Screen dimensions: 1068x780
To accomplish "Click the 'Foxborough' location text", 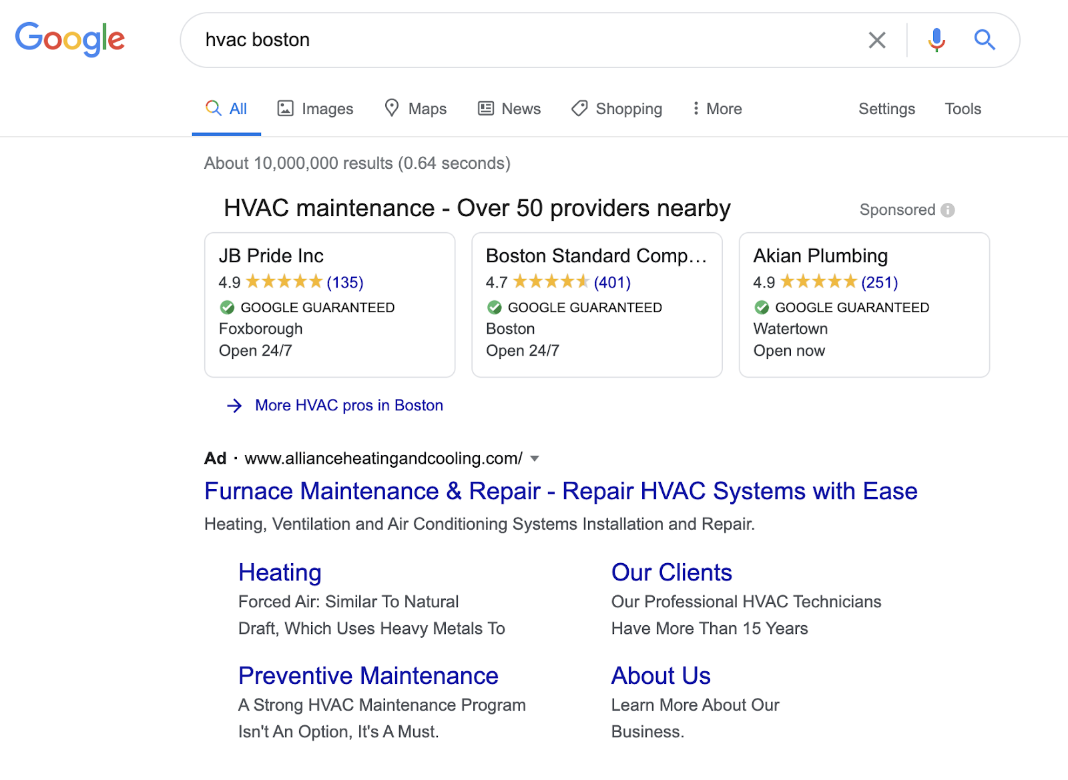I will 261,329.
